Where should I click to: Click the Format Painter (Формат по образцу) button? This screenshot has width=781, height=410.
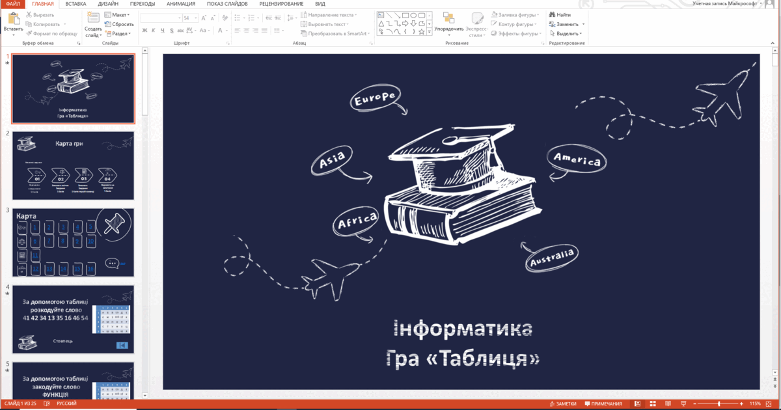click(51, 33)
